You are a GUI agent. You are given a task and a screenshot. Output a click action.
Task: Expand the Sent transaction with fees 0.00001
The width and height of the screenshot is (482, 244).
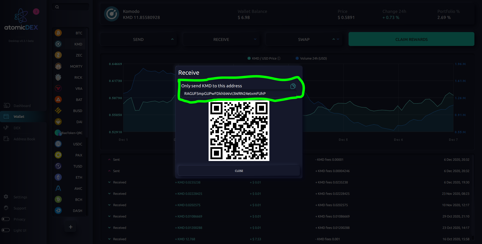point(109,159)
